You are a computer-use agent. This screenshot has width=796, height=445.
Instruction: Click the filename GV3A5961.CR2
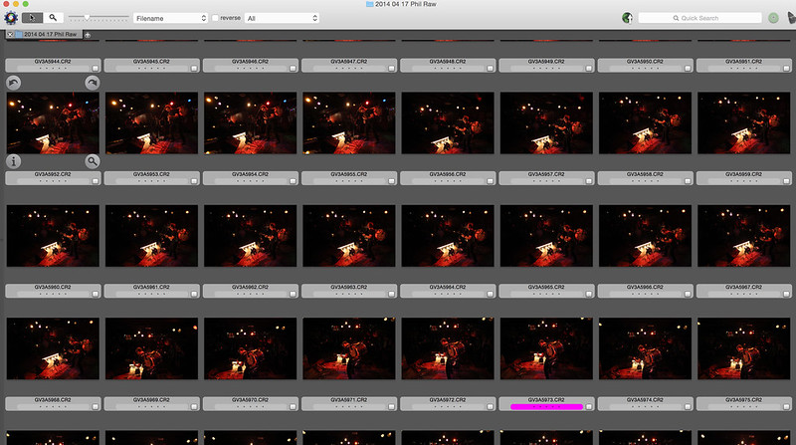151,287
